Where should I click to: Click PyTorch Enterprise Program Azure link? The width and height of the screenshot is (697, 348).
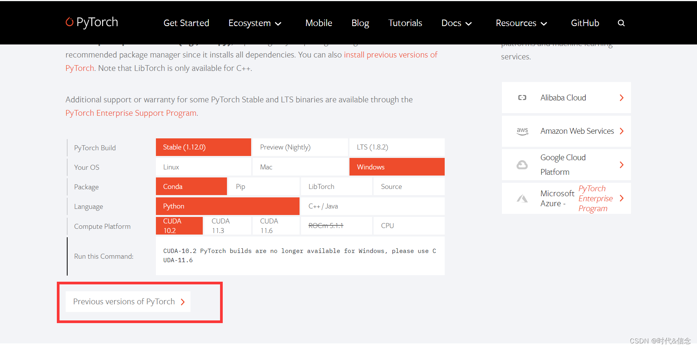pos(595,199)
